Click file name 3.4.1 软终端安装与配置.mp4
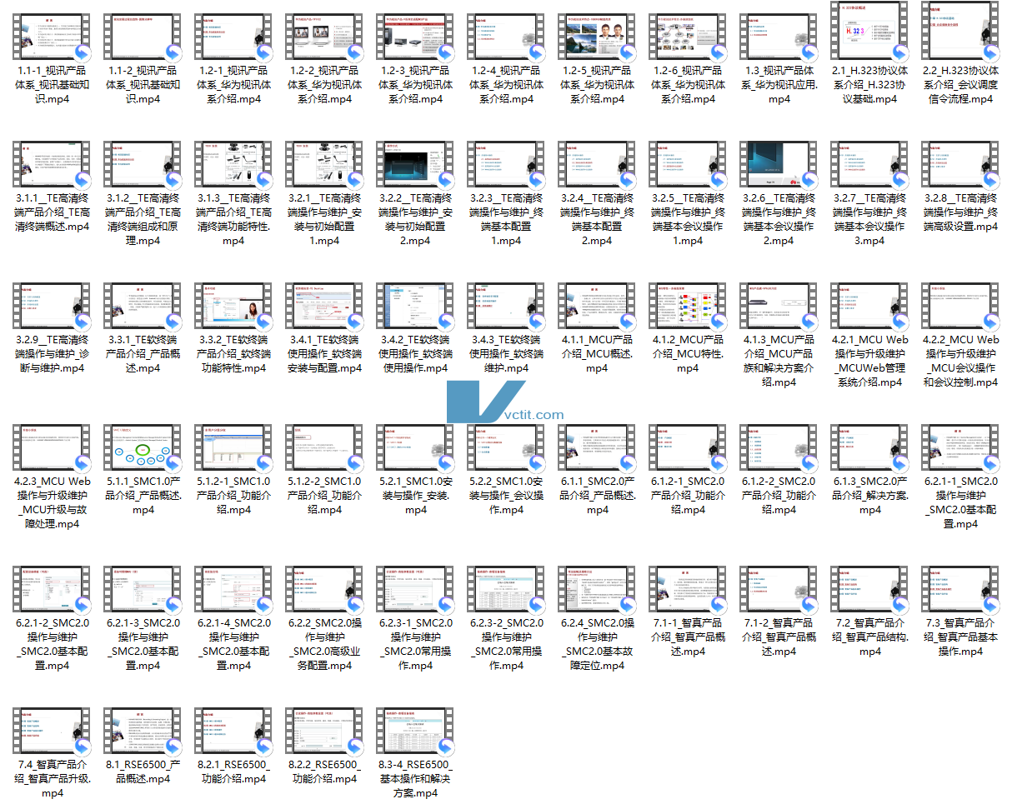The height and width of the screenshot is (804, 1012). tap(324, 354)
